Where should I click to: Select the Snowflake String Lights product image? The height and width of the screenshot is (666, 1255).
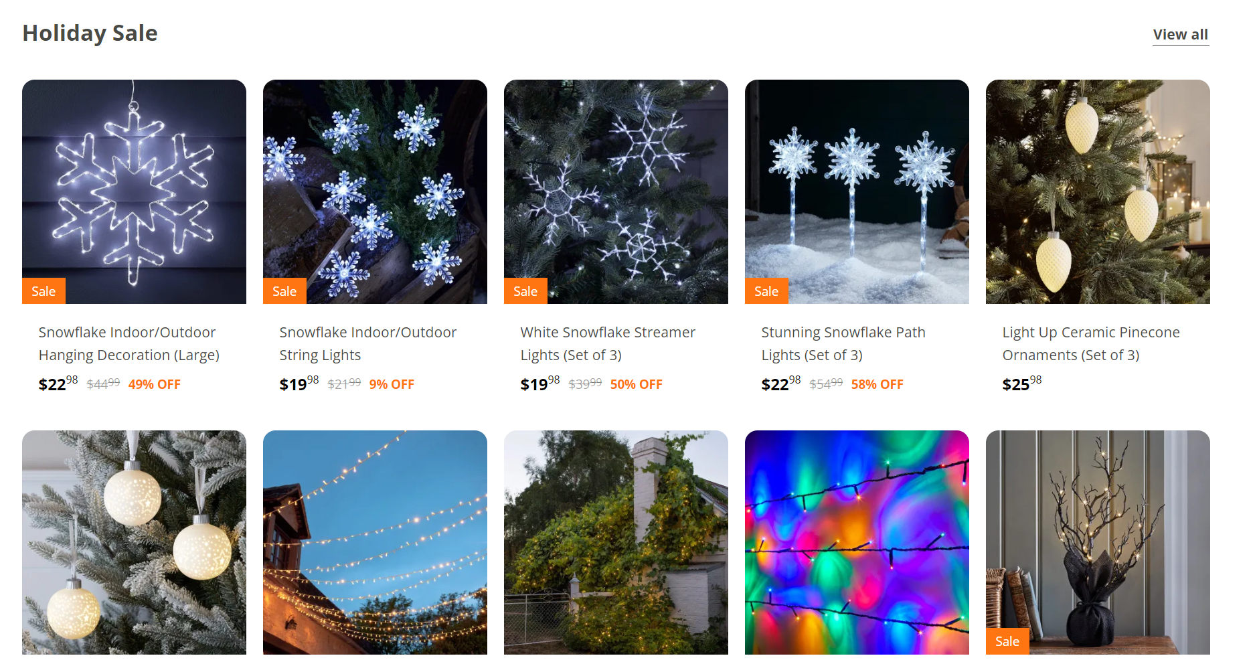click(x=375, y=191)
